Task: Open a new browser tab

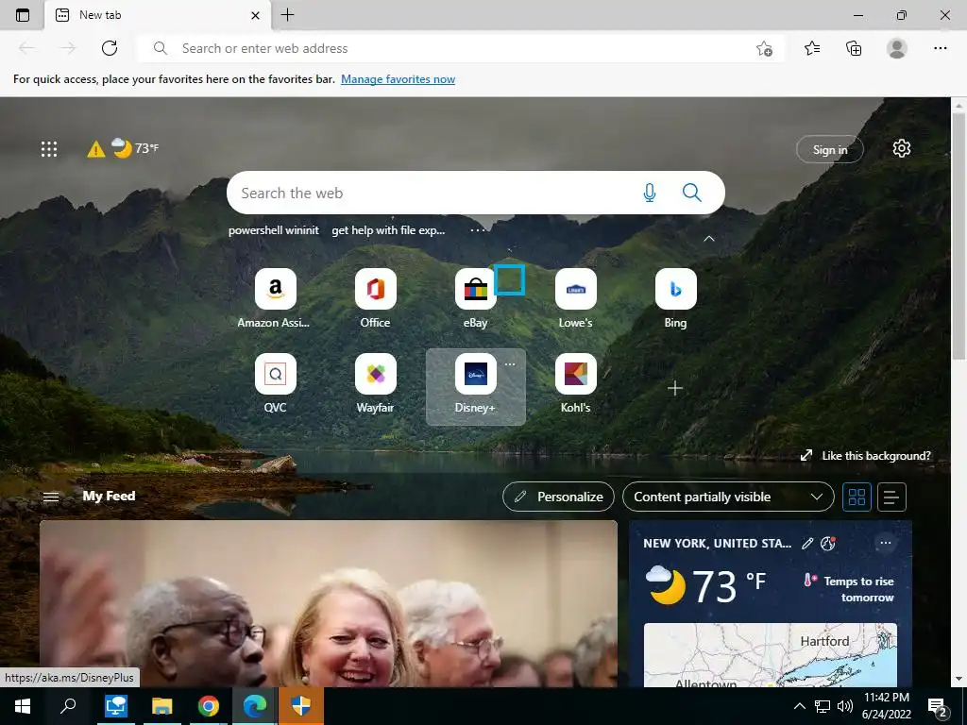Action: point(287,15)
